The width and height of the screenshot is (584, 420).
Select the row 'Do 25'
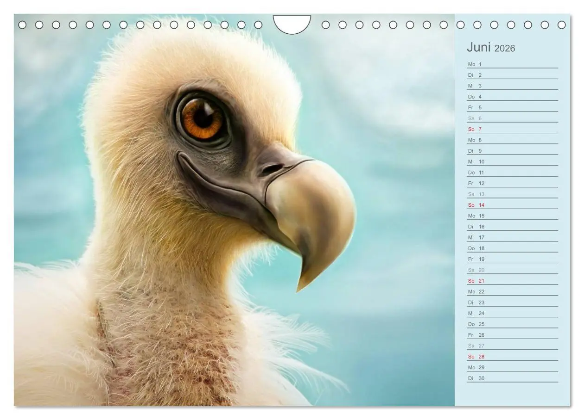(x=512, y=324)
